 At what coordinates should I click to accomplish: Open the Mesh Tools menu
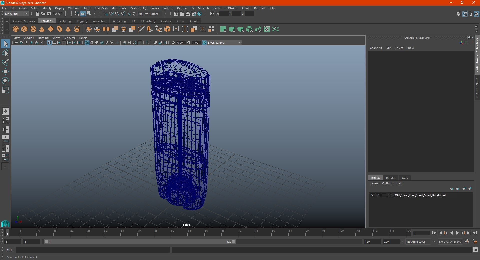tap(118, 8)
